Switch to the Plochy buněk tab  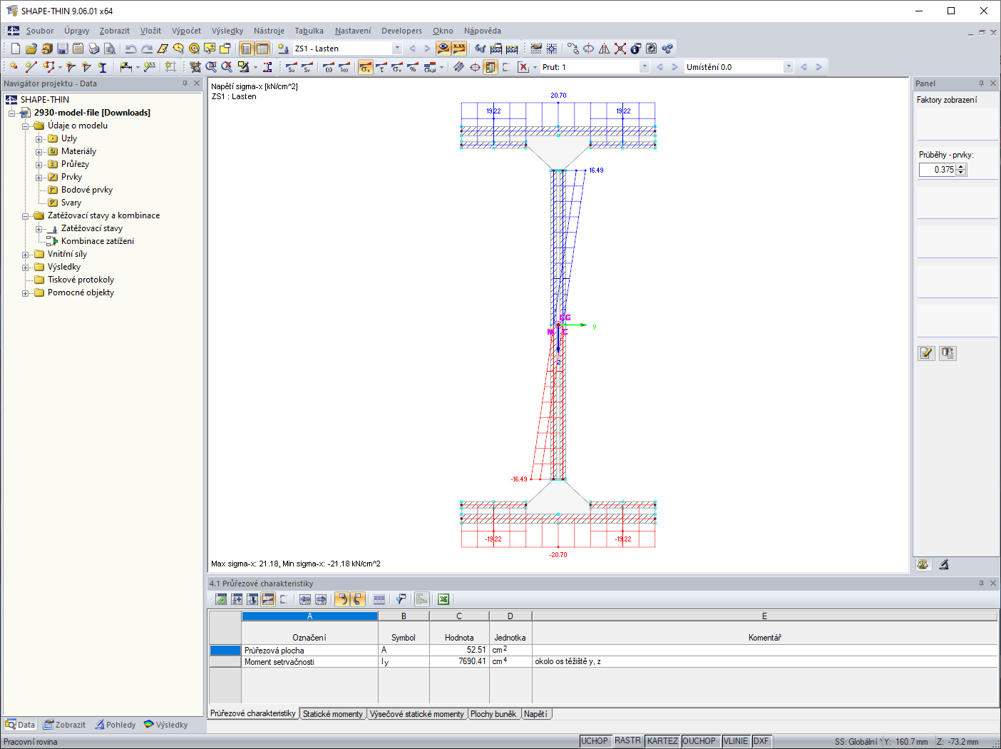[x=493, y=714]
